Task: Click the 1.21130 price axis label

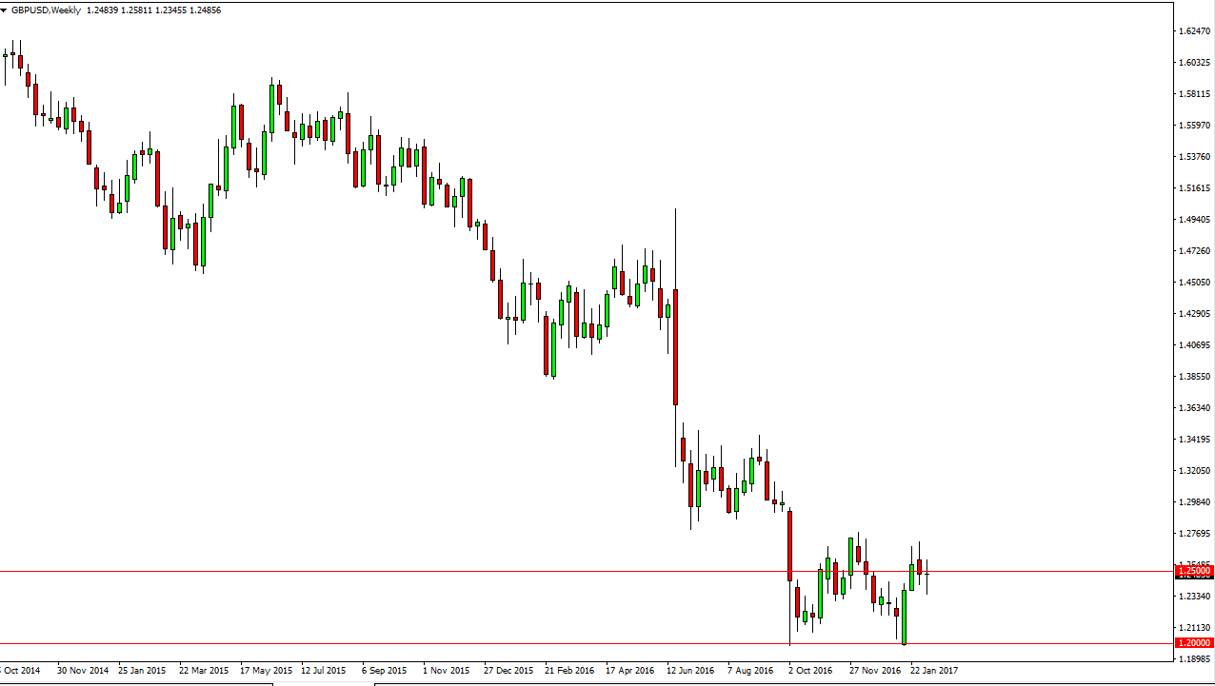Action: [x=1194, y=628]
